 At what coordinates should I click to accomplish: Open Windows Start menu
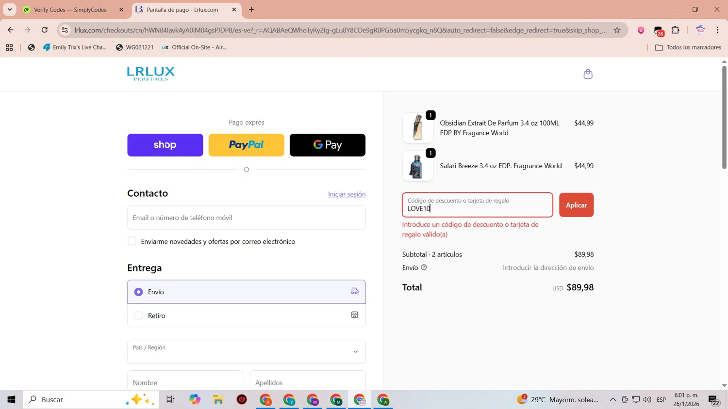pos(12,400)
